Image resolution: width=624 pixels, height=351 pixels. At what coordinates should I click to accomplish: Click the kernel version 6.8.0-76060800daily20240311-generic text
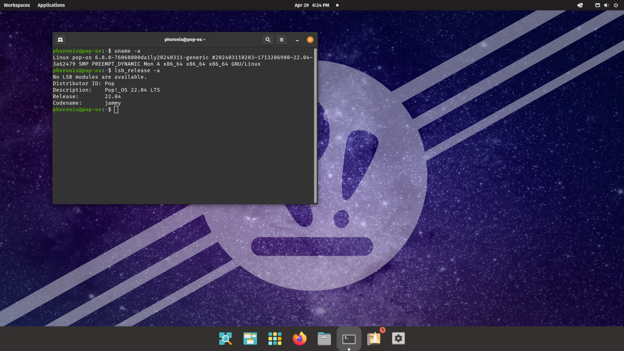[x=152, y=58]
